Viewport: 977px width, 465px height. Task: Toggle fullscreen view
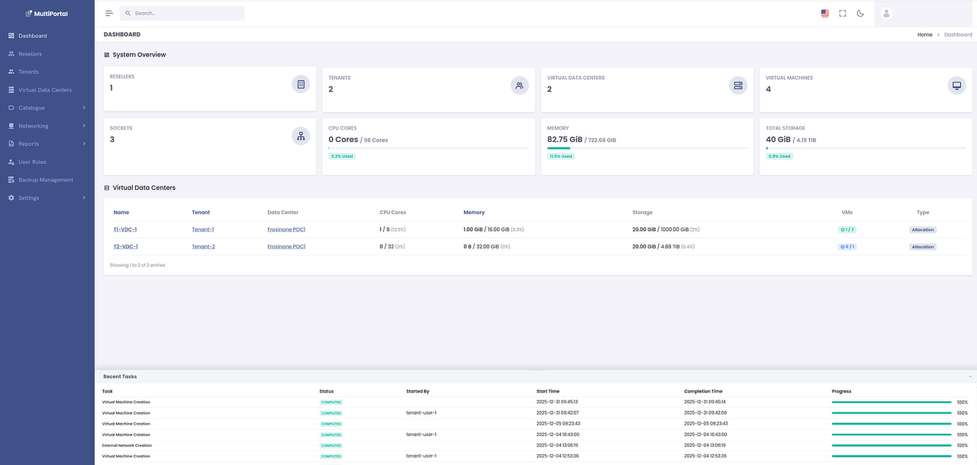tap(843, 13)
